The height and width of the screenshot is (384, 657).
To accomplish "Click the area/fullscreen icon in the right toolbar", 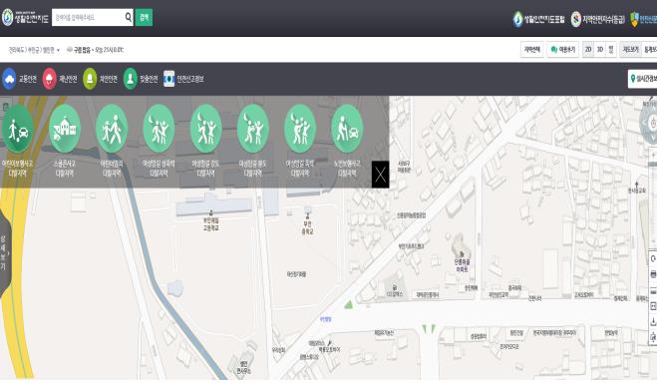I will click(x=653, y=306).
